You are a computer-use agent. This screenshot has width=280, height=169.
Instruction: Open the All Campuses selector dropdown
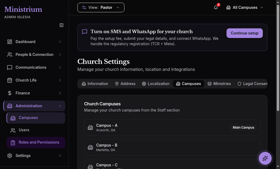(245, 7)
